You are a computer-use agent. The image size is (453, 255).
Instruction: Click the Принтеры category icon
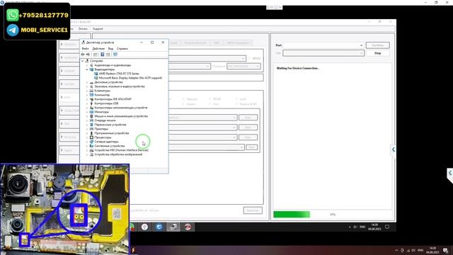click(91, 129)
